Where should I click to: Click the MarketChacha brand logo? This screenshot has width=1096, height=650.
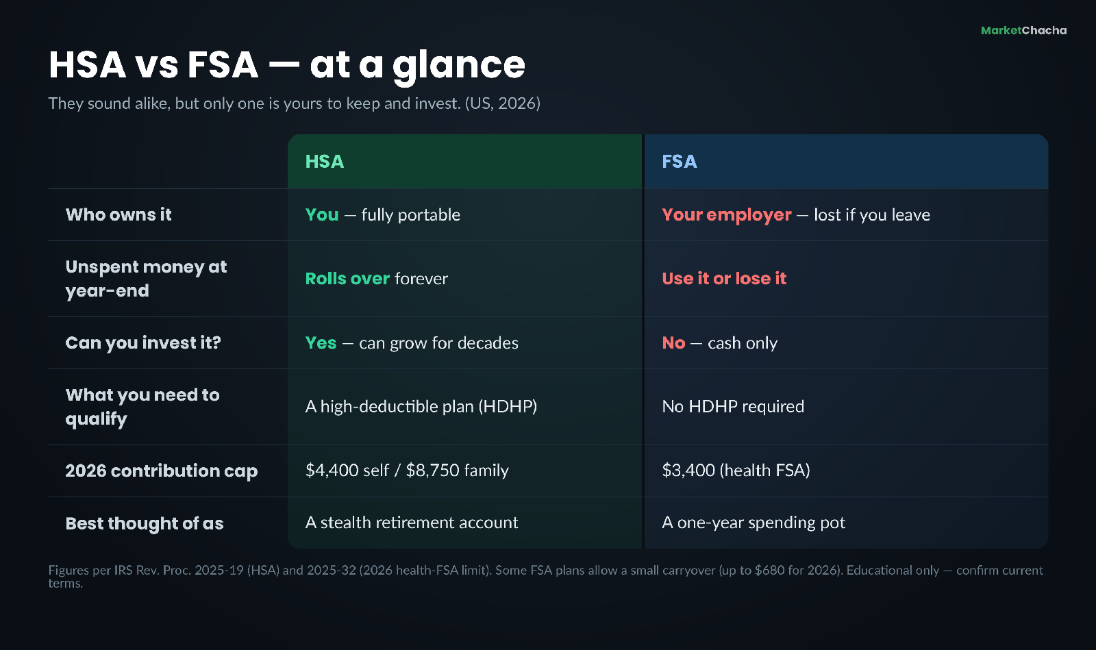(x=1023, y=30)
